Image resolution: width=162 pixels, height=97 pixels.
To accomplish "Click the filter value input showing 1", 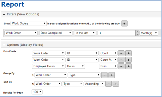I will pos(117,33).
